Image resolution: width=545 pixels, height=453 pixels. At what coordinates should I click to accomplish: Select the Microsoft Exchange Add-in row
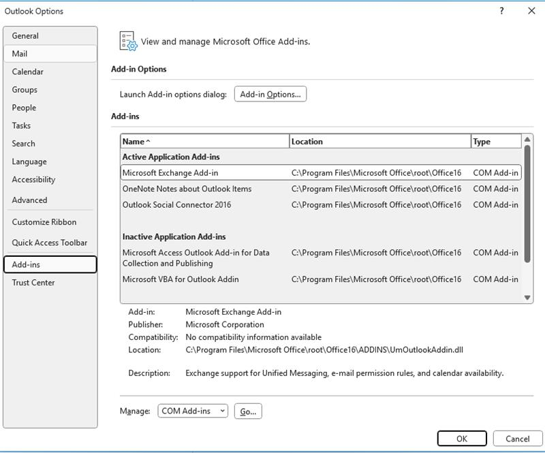point(321,173)
